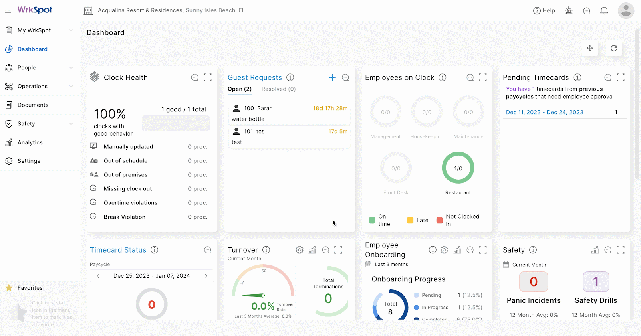Open Employee Onboarding chart view icon
The width and height of the screenshot is (641, 336).
pyautogui.click(x=457, y=250)
